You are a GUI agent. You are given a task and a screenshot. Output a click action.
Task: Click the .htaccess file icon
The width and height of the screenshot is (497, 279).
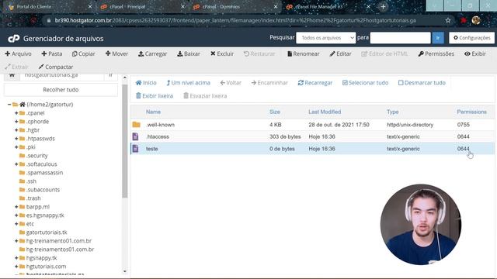pyautogui.click(x=135, y=136)
